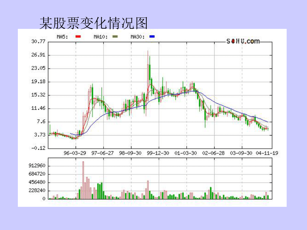This screenshot has height=230, width=307.
Task: Click the slide title 某股票变化情况图
Action: click(x=94, y=23)
